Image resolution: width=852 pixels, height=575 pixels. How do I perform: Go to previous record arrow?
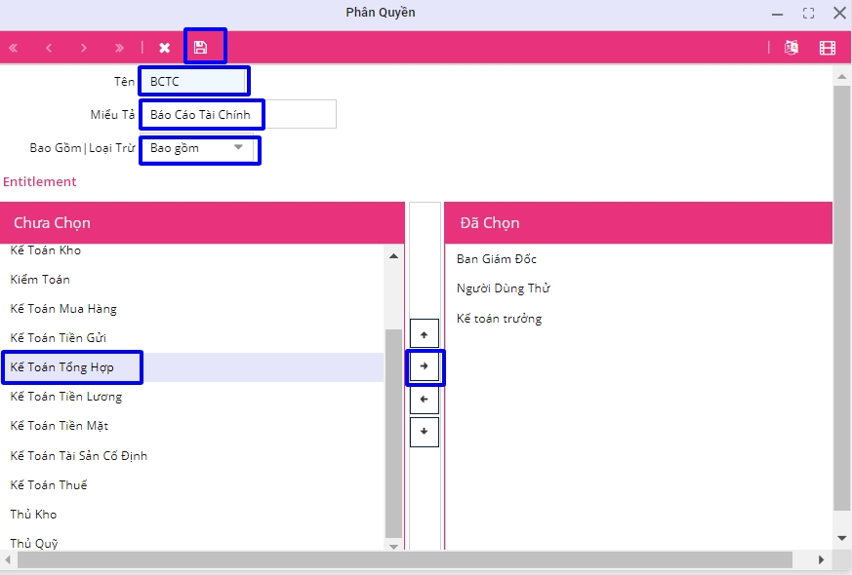49,48
